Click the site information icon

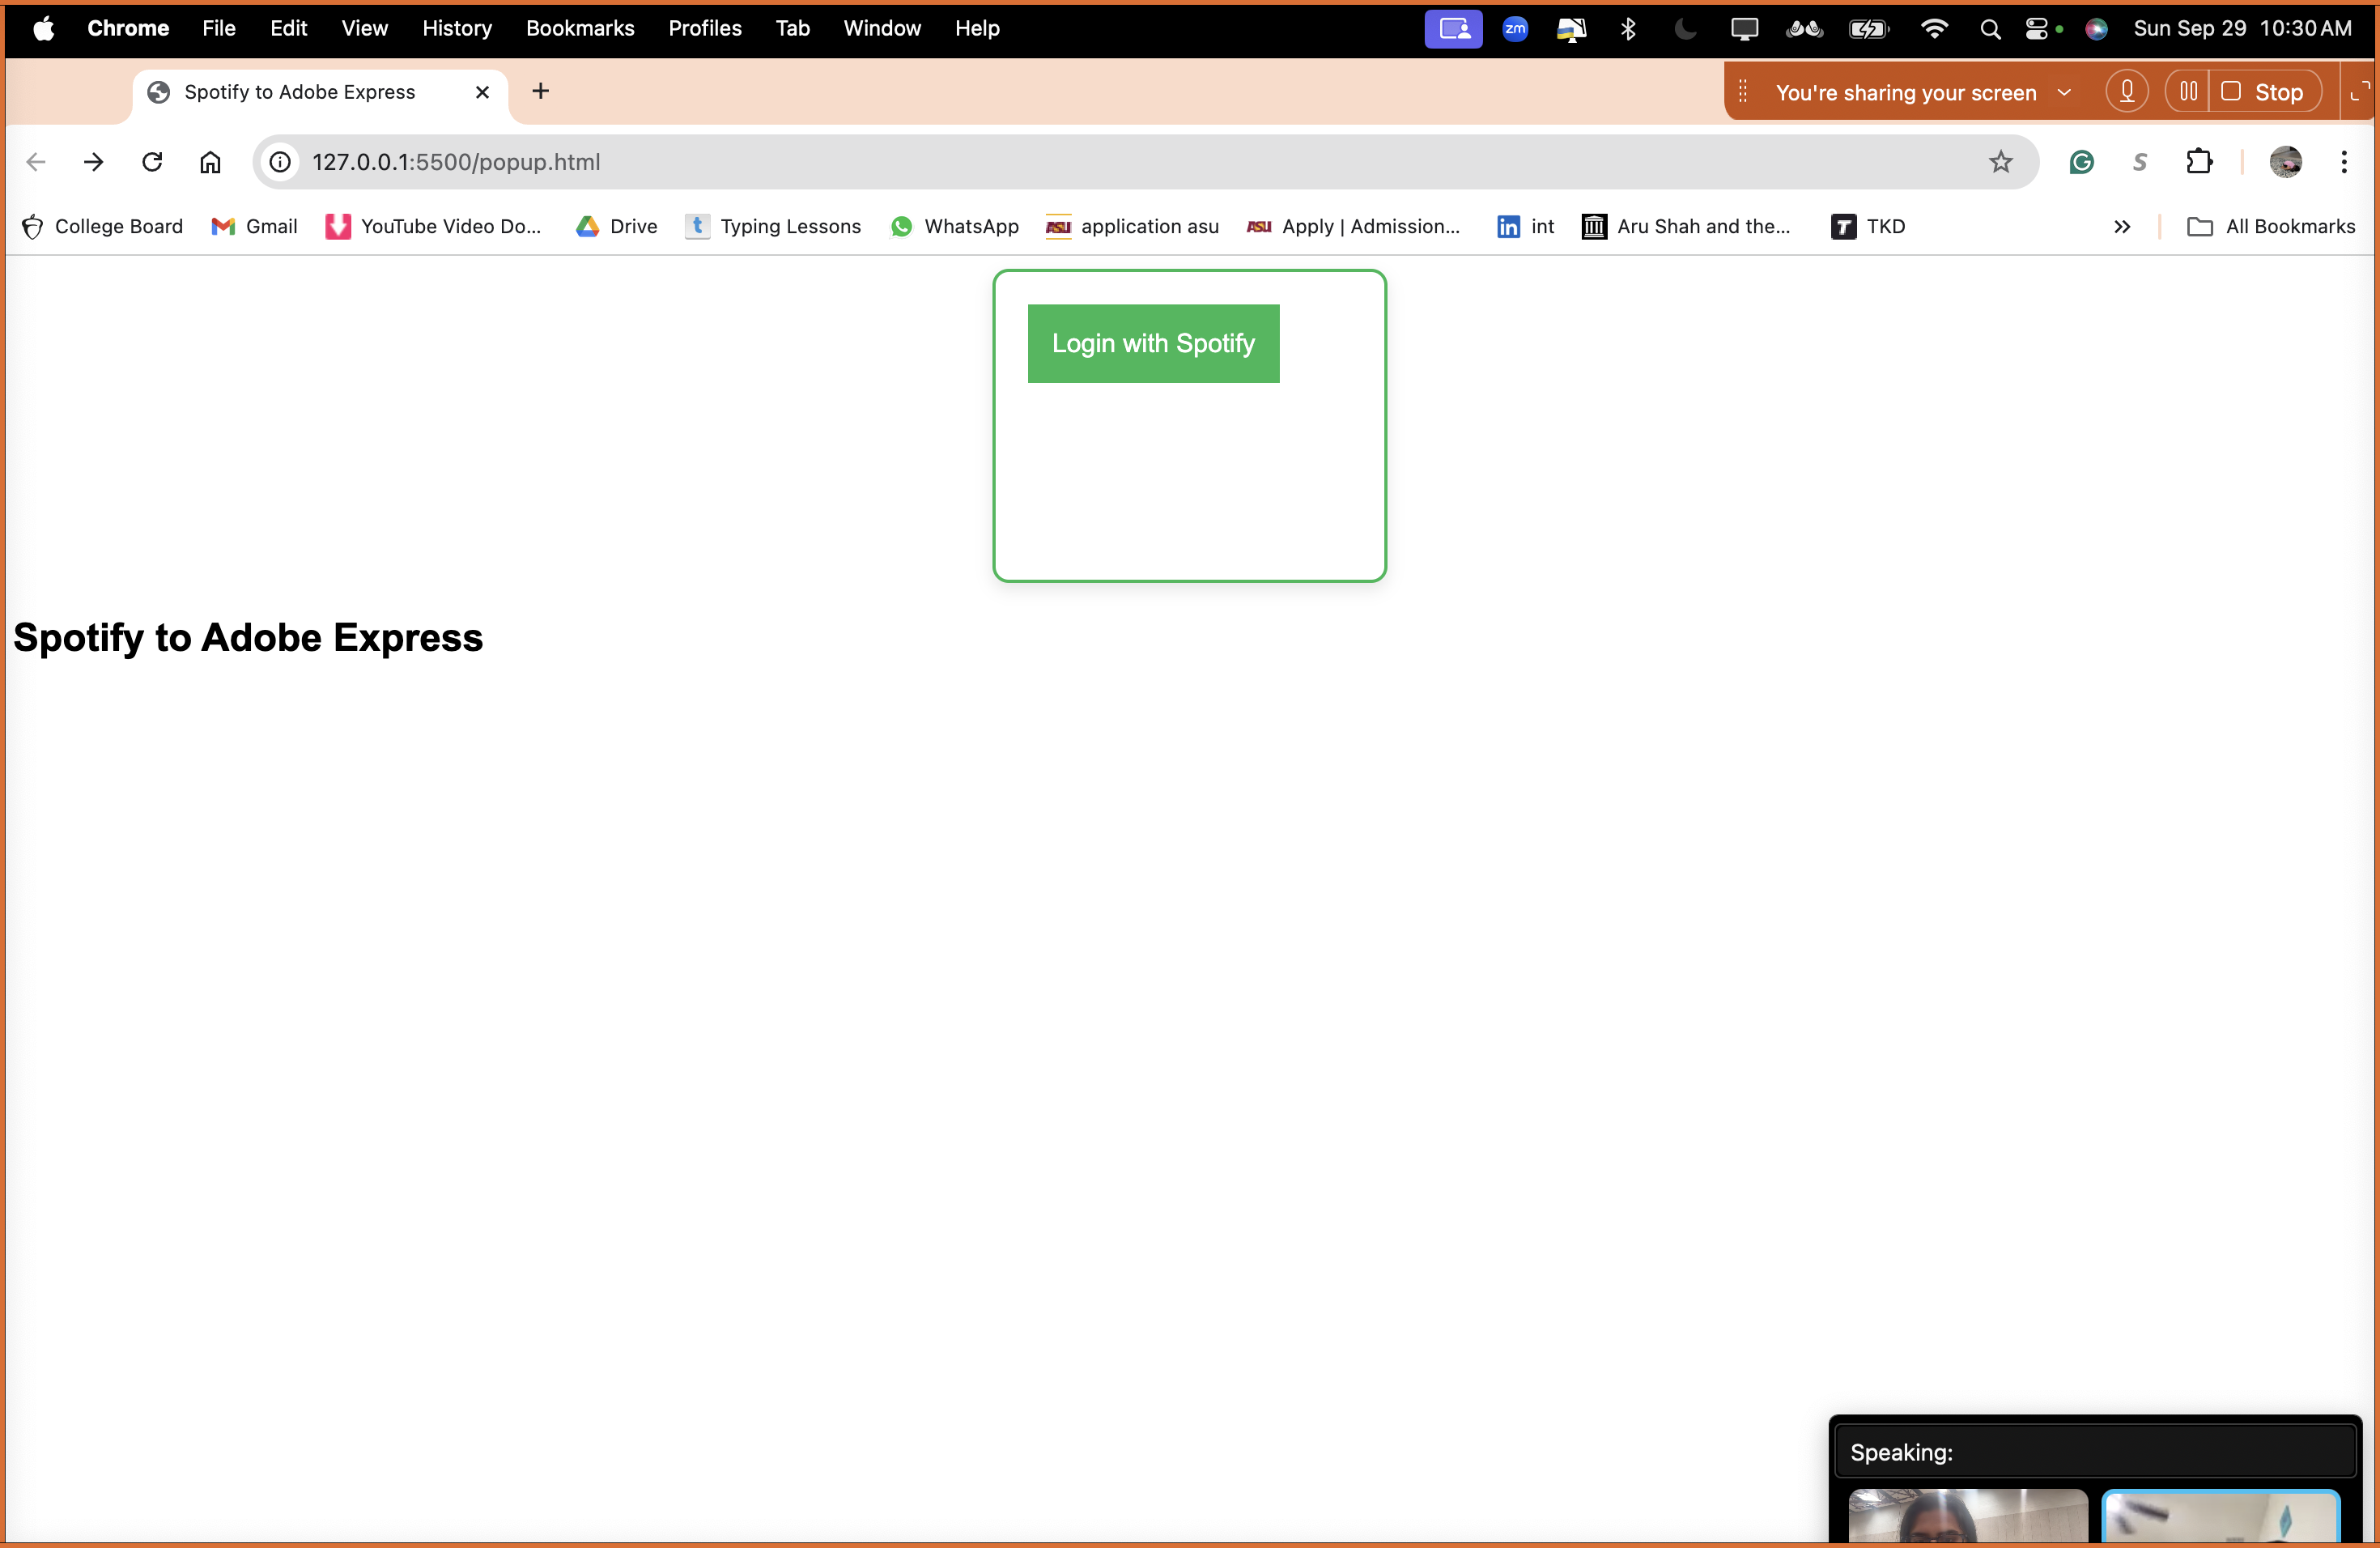(281, 162)
